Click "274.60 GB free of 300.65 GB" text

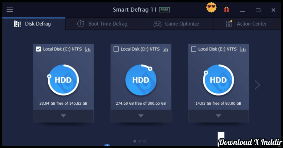141,104
